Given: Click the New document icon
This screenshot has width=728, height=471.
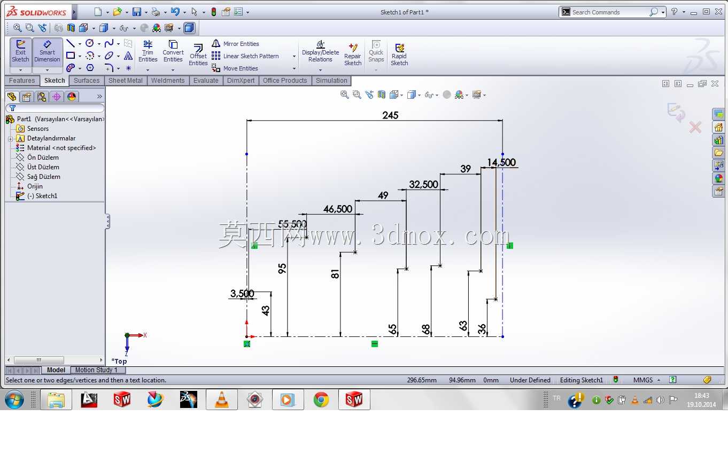Looking at the screenshot, I should coord(97,12).
